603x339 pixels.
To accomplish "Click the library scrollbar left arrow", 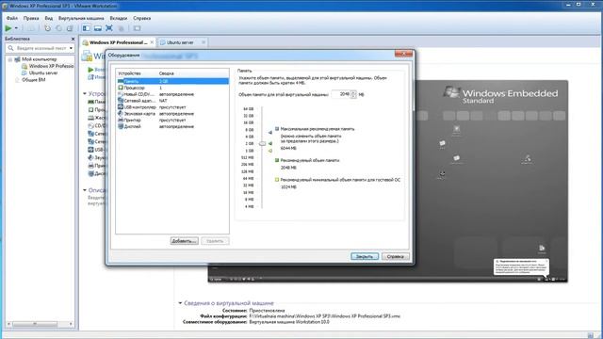I will point(9,324).
